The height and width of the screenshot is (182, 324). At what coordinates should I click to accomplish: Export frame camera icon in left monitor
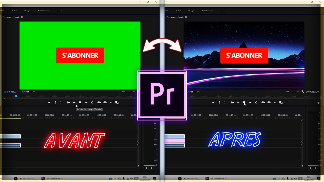point(111,102)
